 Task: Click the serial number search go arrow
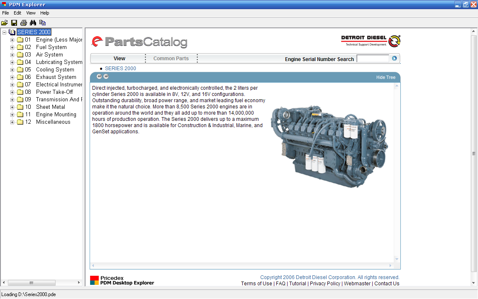tap(394, 58)
